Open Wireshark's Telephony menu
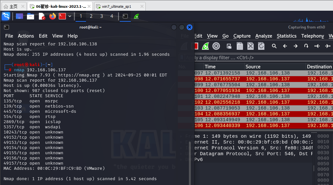Screen dimensions: 333x185 tap(313, 36)
